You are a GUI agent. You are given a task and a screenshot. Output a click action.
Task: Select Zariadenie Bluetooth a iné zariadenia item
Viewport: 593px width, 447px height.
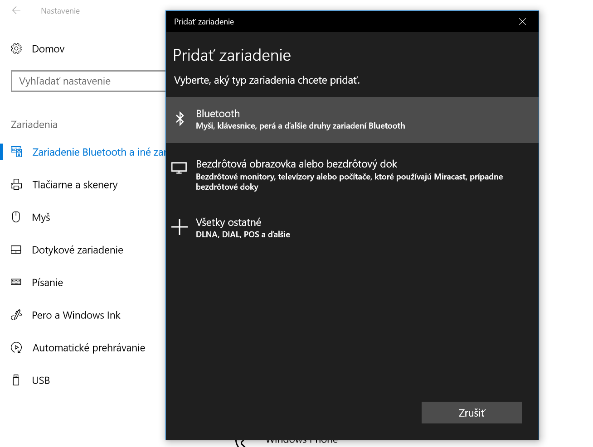[x=99, y=152]
